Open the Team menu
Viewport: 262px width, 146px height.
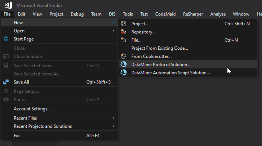[x=96, y=14]
